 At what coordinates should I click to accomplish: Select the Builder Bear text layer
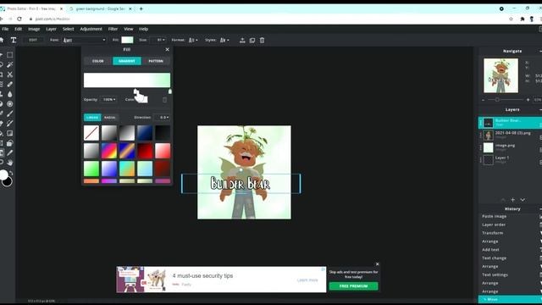510,123
